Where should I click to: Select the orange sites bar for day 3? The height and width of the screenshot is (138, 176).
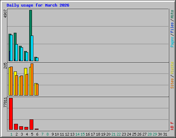[22, 86]
